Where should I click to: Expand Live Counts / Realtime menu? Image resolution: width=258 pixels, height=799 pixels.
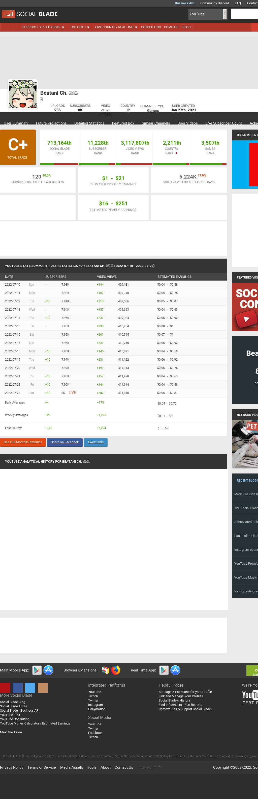[116, 27]
